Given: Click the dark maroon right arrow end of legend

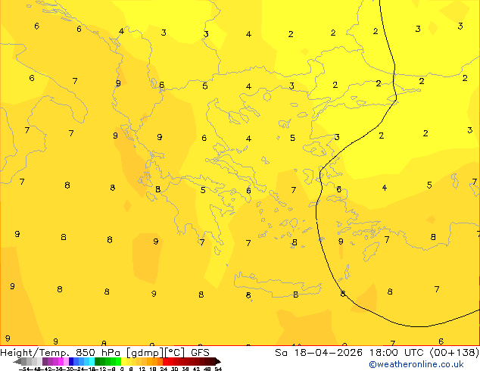Looking at the screenshot, I should pos(218,362).
